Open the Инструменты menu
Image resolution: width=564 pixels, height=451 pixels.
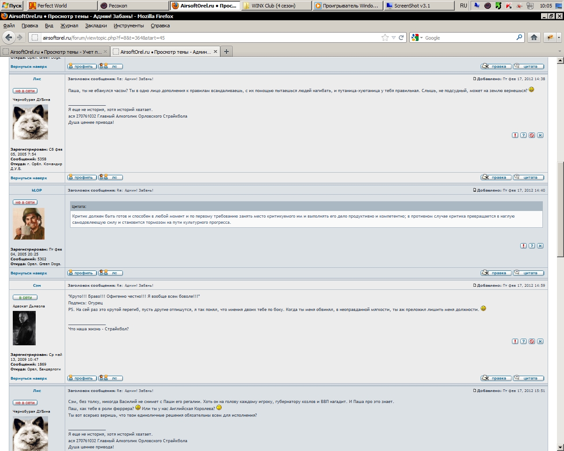coord(129,26)
